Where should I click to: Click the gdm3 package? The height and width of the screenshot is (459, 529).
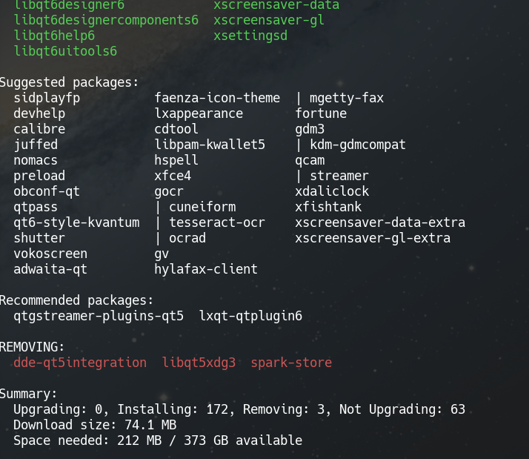click(310, 129)
